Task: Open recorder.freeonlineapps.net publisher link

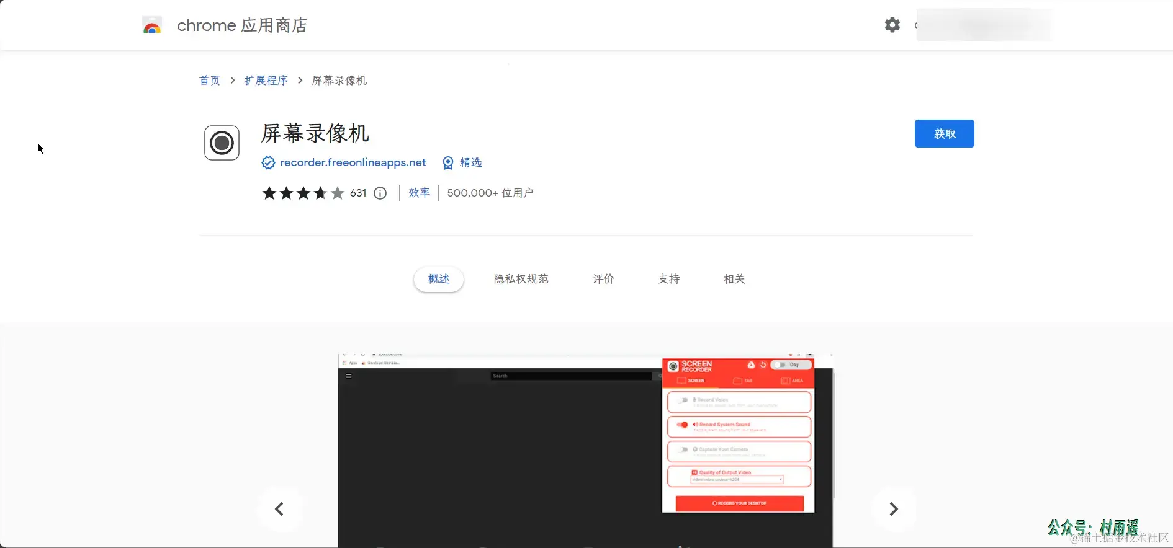Action: pyautogui.click(x=353, y=162)
